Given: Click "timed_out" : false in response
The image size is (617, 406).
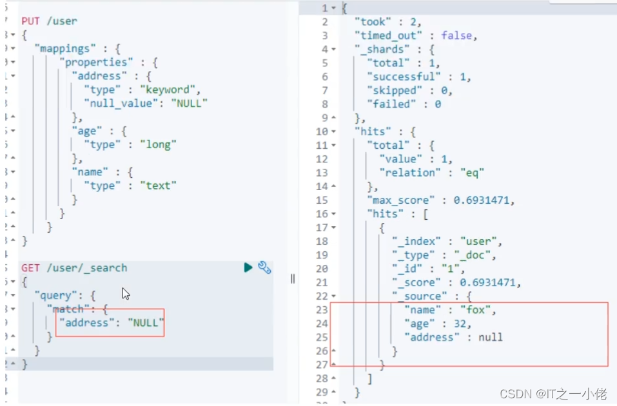Looking at the screenshot, I should (416, 35).
